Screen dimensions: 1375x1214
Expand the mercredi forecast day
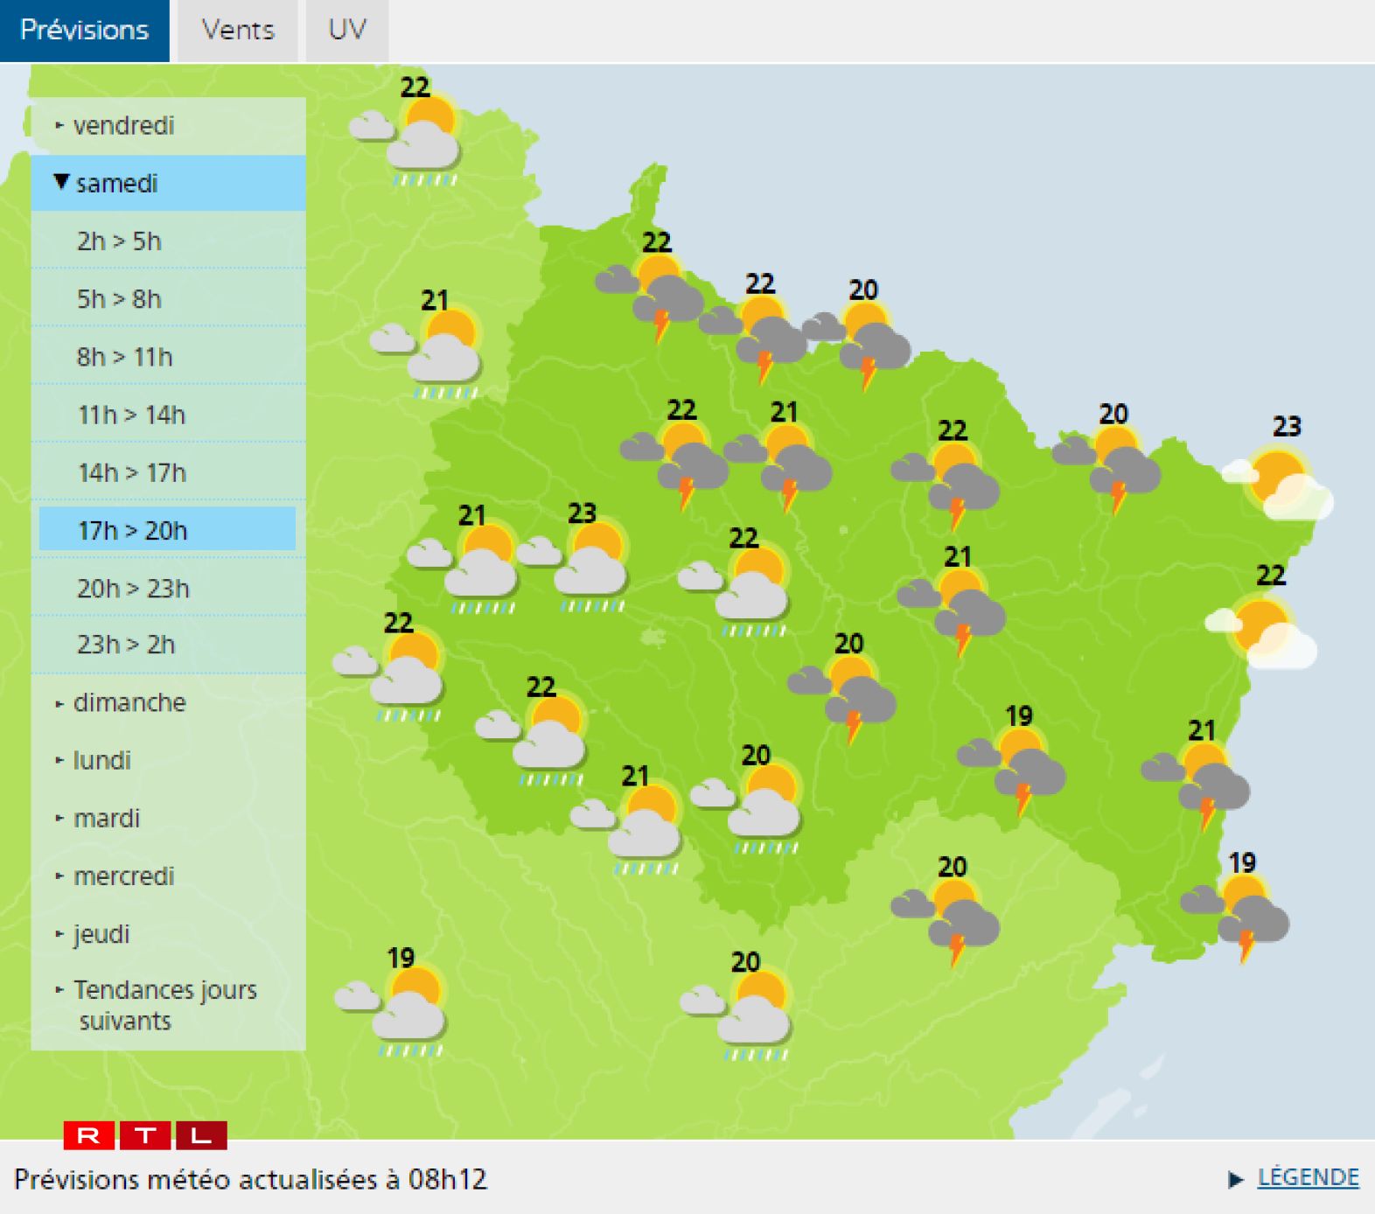[123, 876]
